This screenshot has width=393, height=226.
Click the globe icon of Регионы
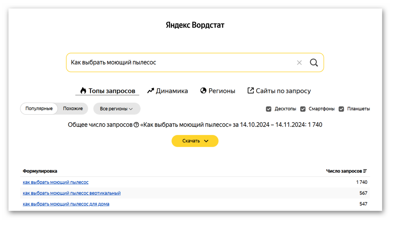tap(203, 91)
